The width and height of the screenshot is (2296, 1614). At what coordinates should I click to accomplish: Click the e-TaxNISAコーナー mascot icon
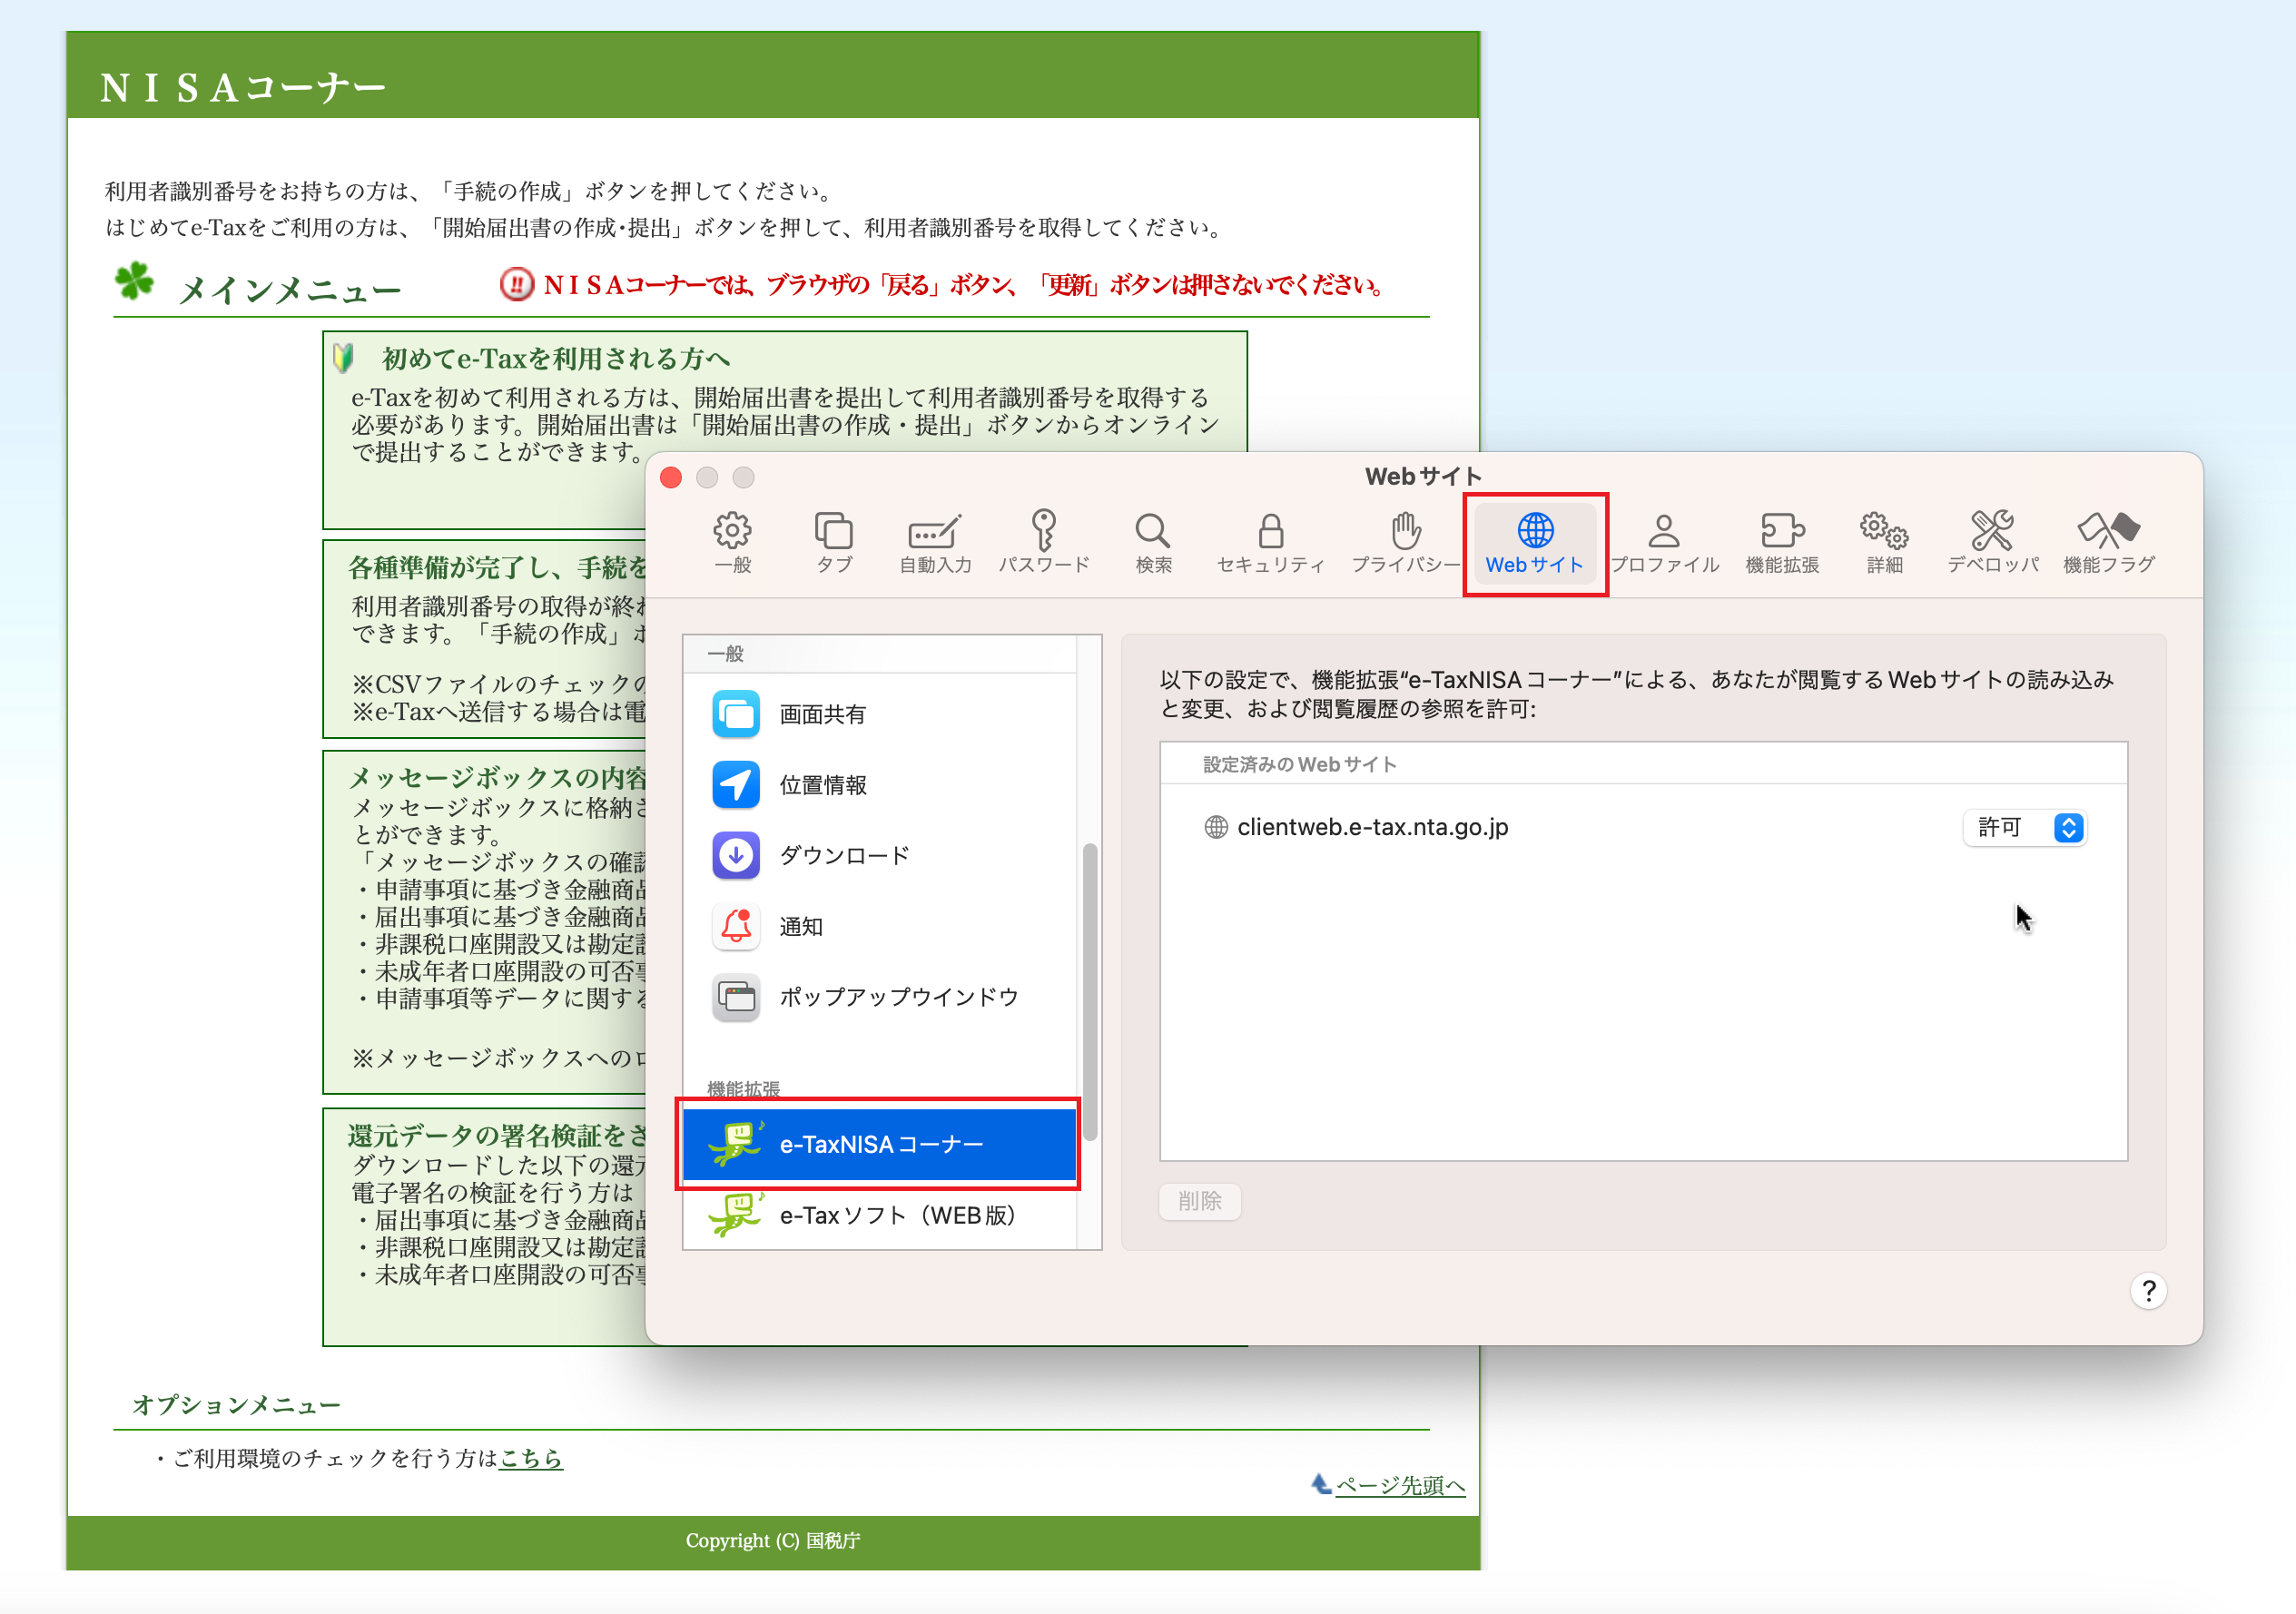736,1144
